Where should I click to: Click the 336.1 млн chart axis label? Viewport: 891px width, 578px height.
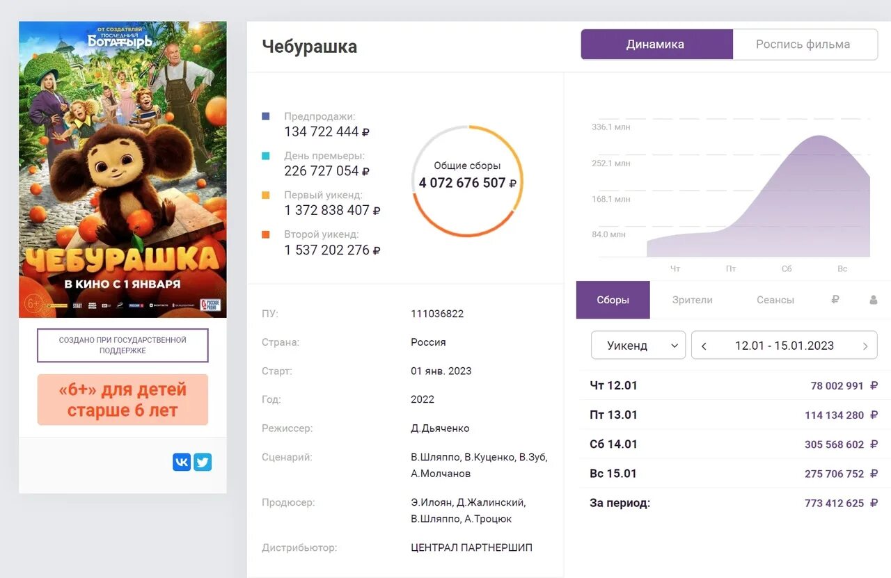click(611, 127)
